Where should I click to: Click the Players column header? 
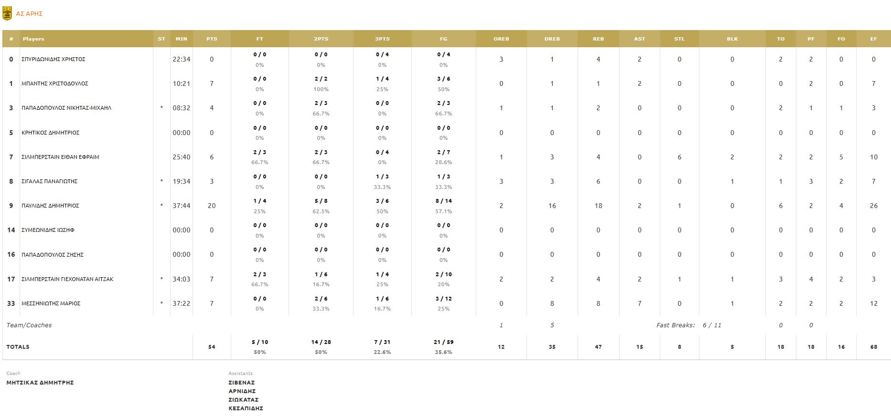pyautogui.click(x=33, y=39)
